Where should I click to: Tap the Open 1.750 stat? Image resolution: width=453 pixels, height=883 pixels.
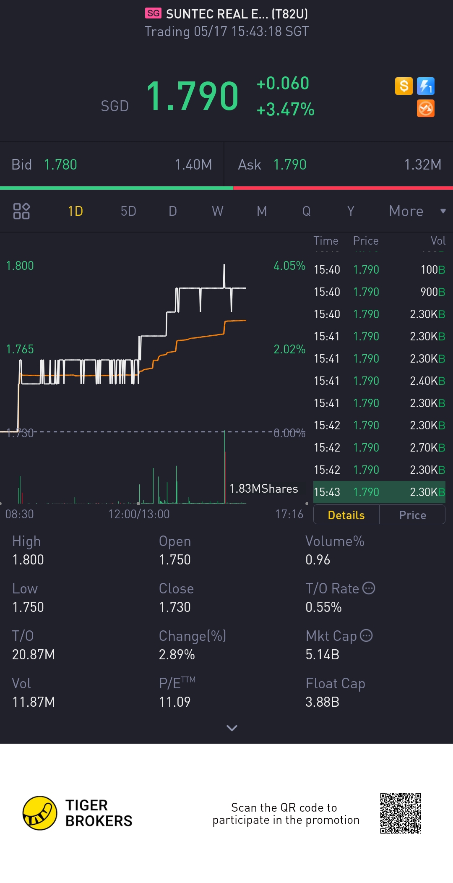(175, 550)
